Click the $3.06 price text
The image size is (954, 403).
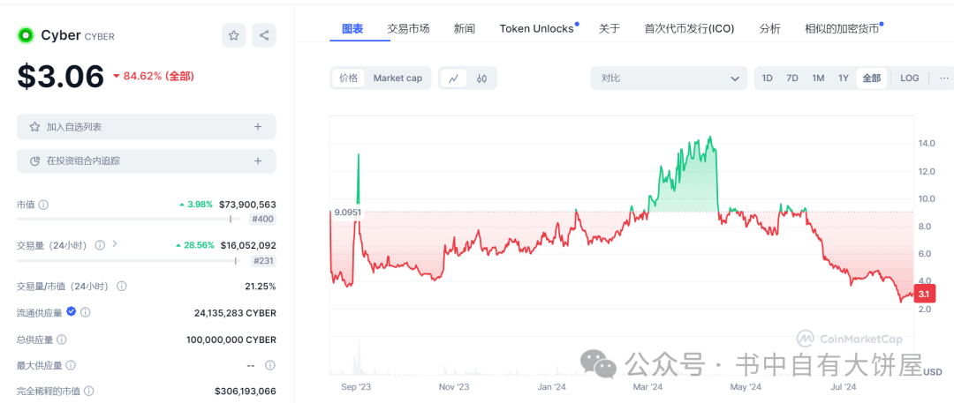[61, 77]
